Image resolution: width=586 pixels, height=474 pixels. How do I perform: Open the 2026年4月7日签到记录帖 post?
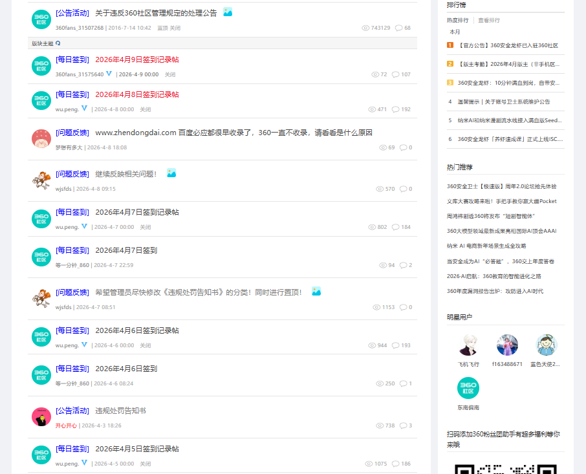pos(137,212)
